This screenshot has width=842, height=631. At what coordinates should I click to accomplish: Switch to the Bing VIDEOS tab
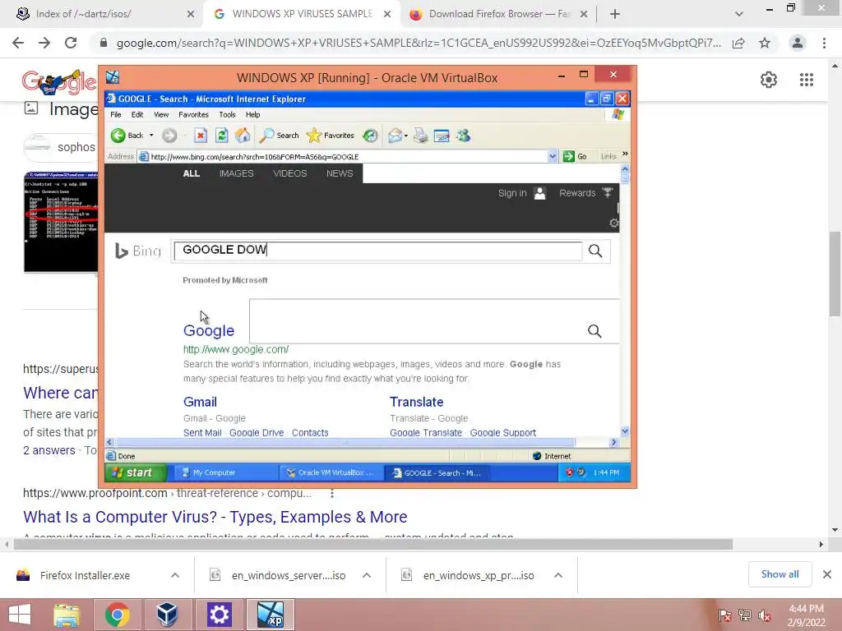coord(290,173)
